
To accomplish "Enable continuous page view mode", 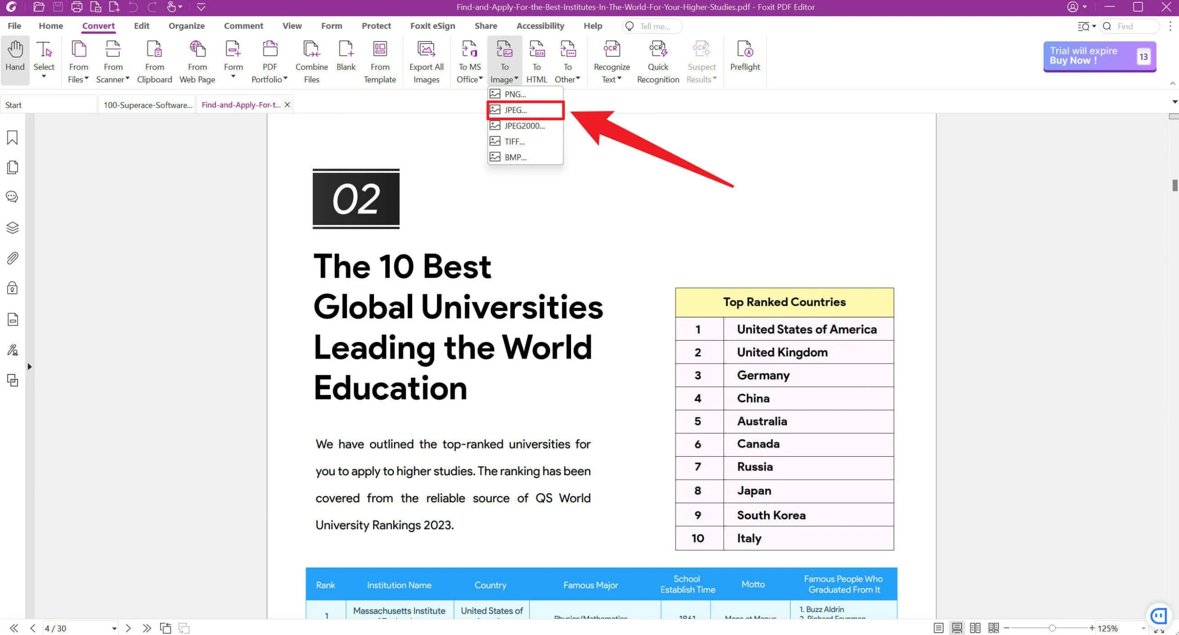I will 957,628.
